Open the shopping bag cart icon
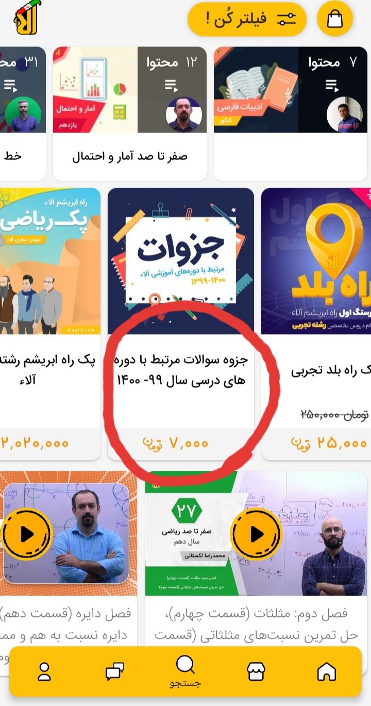 click(335, 20)
